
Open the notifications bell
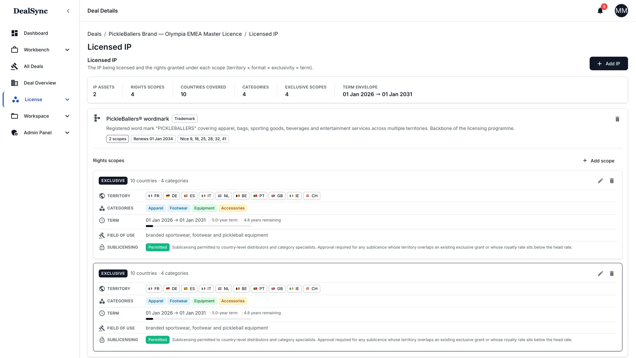point(600,11)
